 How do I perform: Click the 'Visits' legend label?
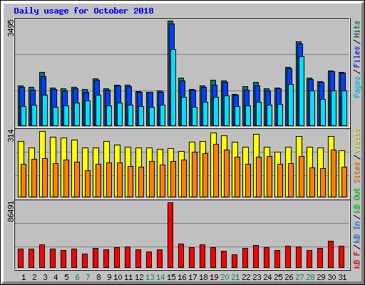coord(356,140)
